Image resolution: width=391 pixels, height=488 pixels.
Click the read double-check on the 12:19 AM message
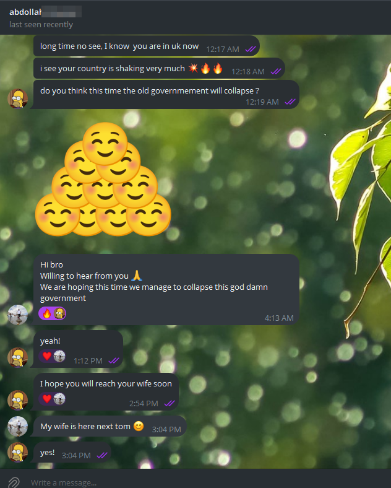coord(290,102)
